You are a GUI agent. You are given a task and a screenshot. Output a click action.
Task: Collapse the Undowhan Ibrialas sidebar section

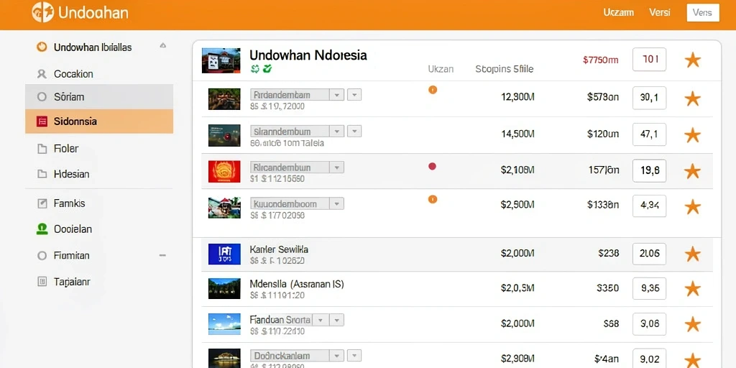163,46
